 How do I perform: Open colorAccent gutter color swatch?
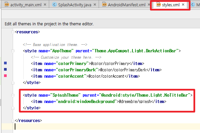click(5, 76)
